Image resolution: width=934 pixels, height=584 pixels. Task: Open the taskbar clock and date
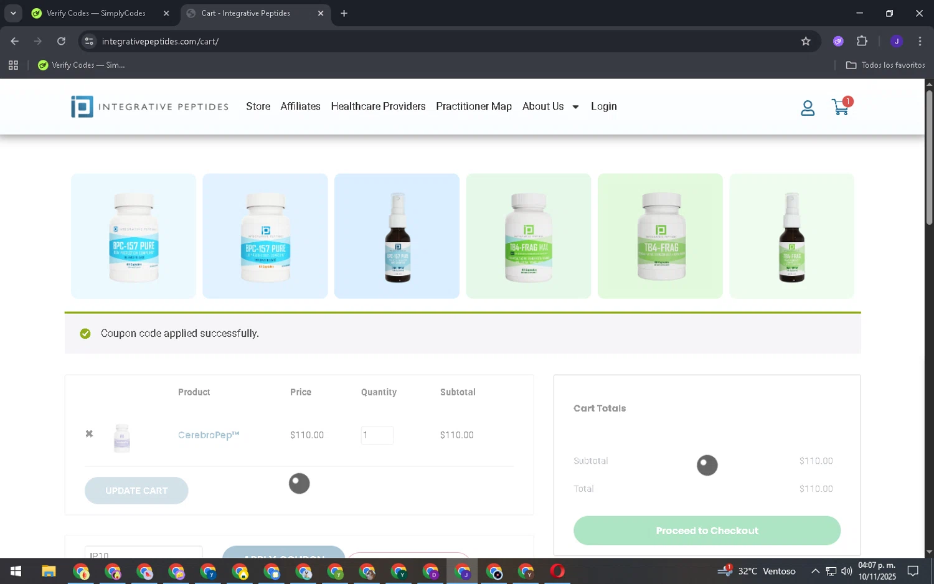[x=876, y=571]
